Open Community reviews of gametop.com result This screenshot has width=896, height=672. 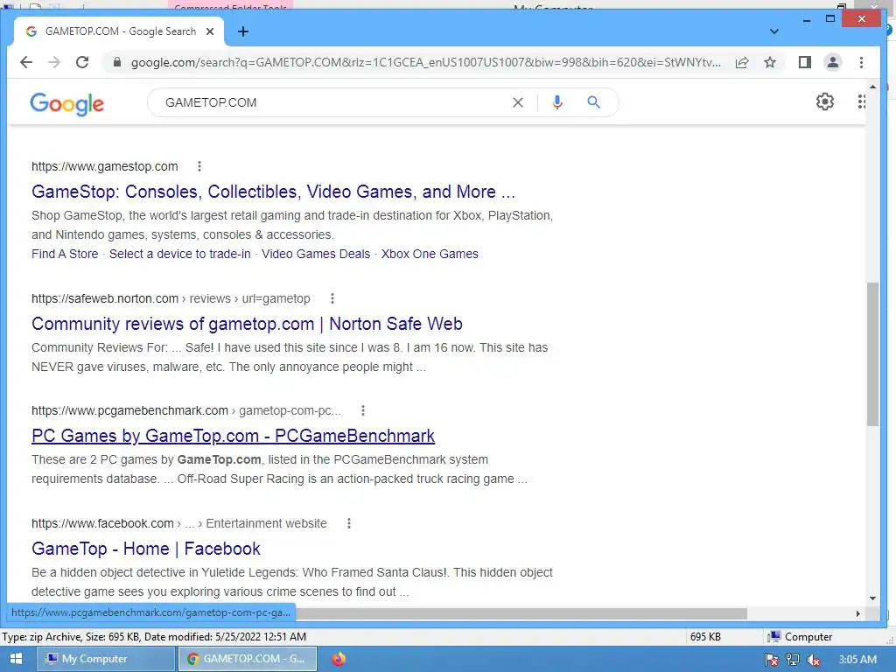coord(247,324)
